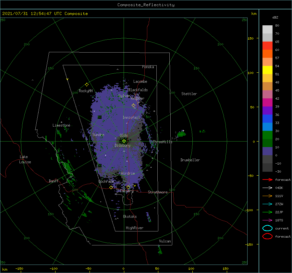Click the Lacombe city label
Image resolution: width=292 pixels, height=273 pixels.
click(140, 81)
